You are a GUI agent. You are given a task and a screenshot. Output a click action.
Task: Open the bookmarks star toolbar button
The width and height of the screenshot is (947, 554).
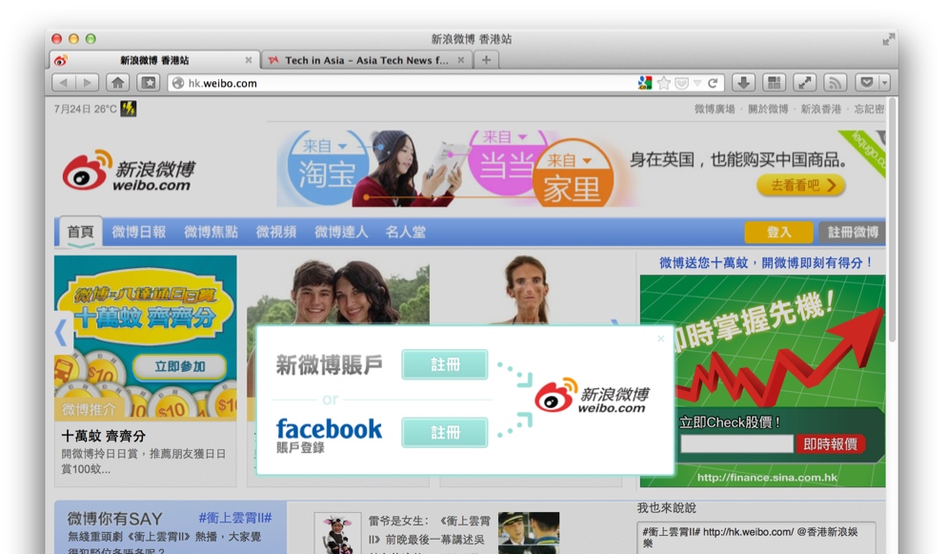pos(148,83)
